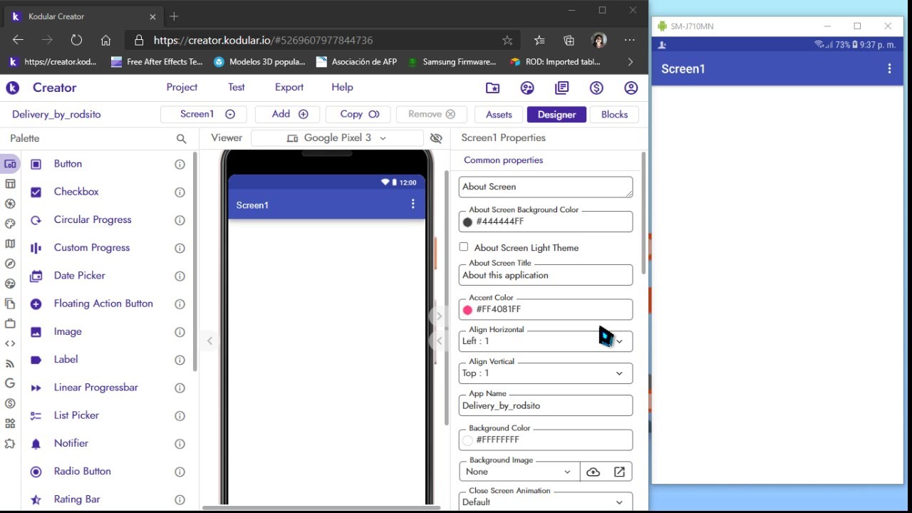This screenshot has height=513, width=912.
Task: Toggle the About Screen Light Theme checkbox
Action: 464,247
